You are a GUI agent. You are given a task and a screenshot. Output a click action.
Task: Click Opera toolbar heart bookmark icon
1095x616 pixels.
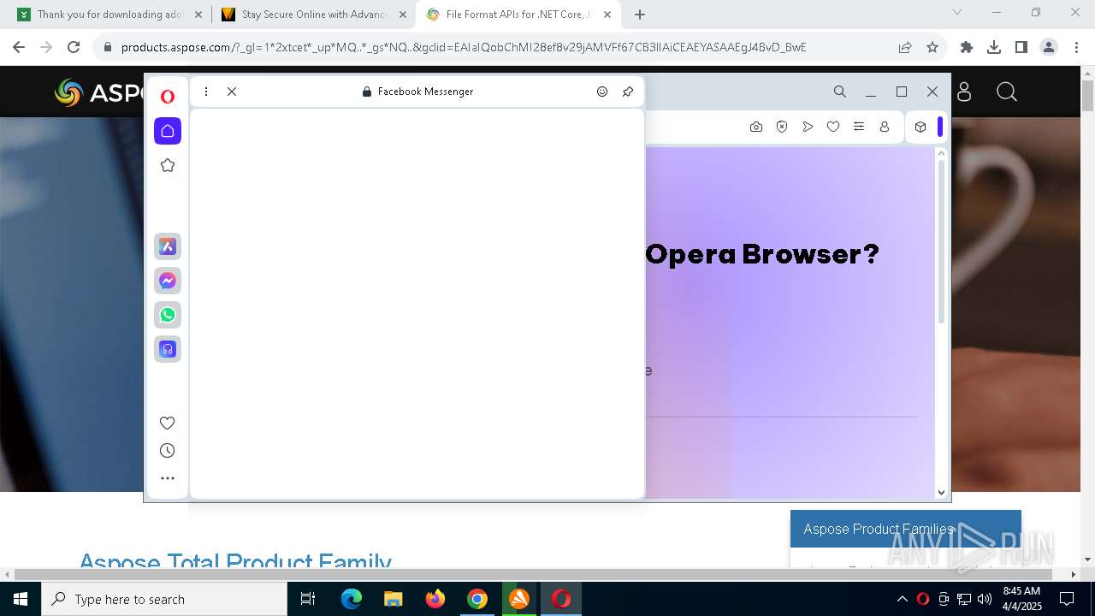[833, 127]
